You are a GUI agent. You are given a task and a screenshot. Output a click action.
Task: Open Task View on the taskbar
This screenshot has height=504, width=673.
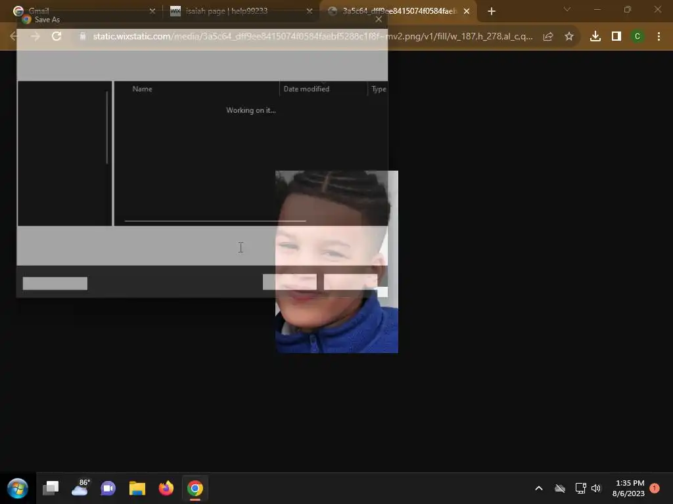pos(51,488)
